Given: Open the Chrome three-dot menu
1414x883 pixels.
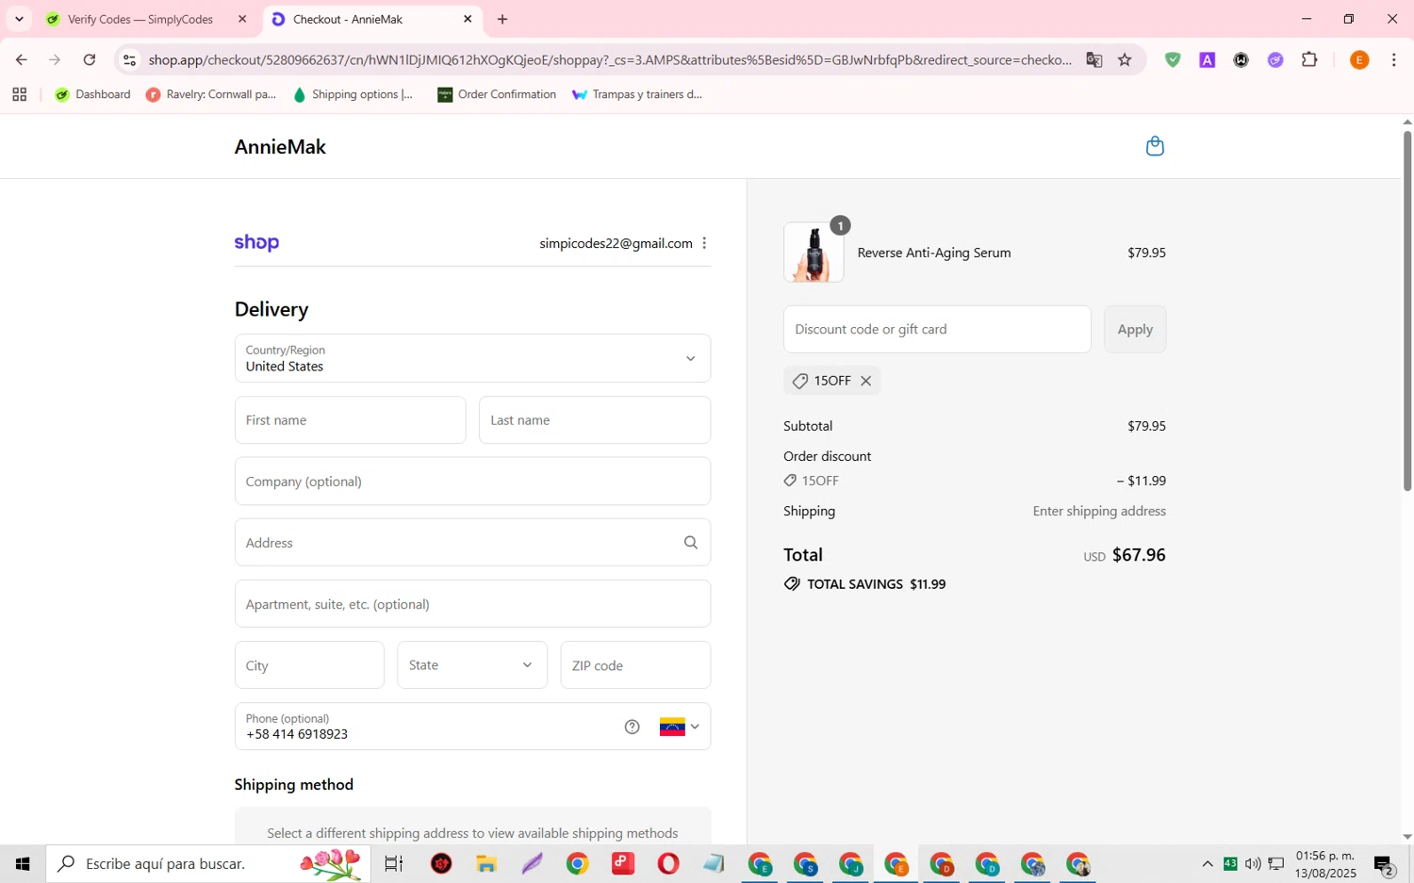Looking at the screenshot, I should (x=1393, y=60).
